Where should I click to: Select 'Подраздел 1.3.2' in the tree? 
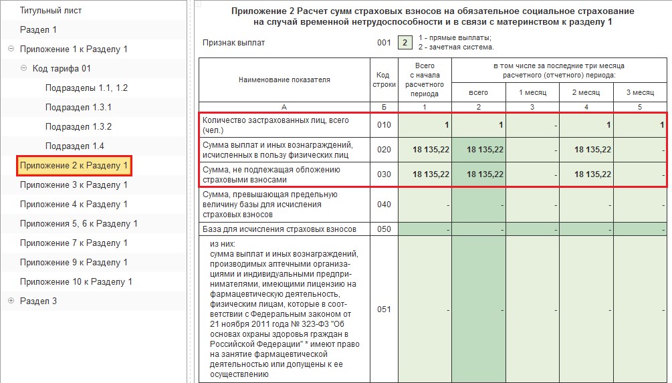click(x=78, y=126)
